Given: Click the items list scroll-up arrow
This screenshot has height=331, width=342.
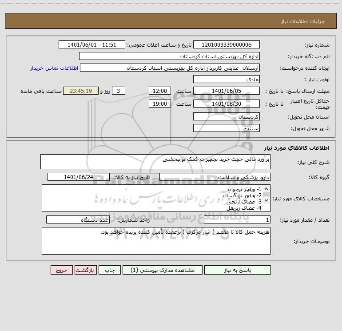Looking at the screenshot, I should point(266,189).
